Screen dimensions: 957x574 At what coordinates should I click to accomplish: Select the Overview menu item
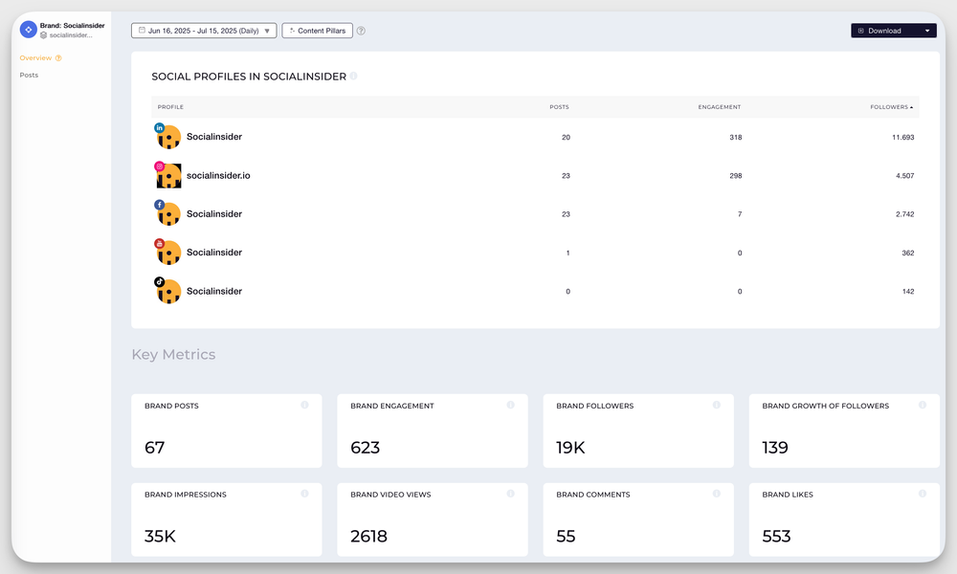tap(35, 57)
